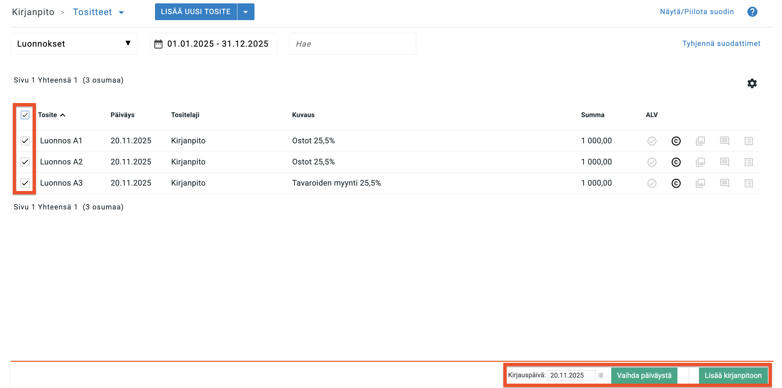The width and height of the screenshot is (782, 388).
Task: Open the Luonnokset filter dropdown
Action: pyautogui.click(x=74, y=44)
